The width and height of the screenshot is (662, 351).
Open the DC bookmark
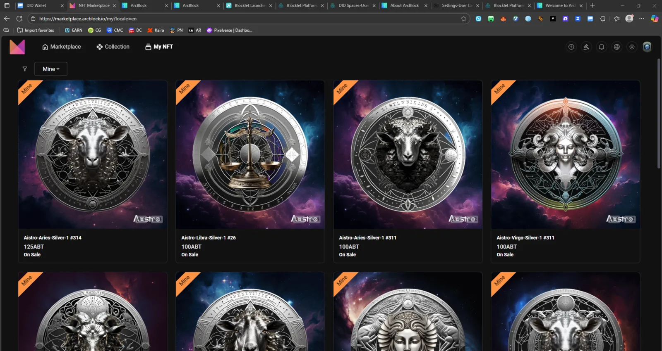(x=135, y=30)
